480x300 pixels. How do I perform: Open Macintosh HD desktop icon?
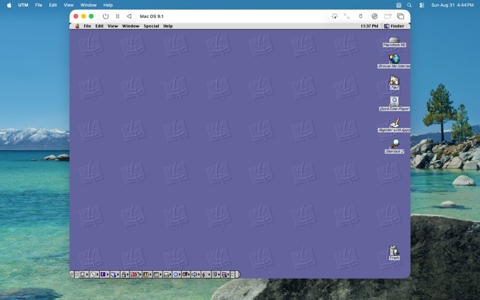394,41
